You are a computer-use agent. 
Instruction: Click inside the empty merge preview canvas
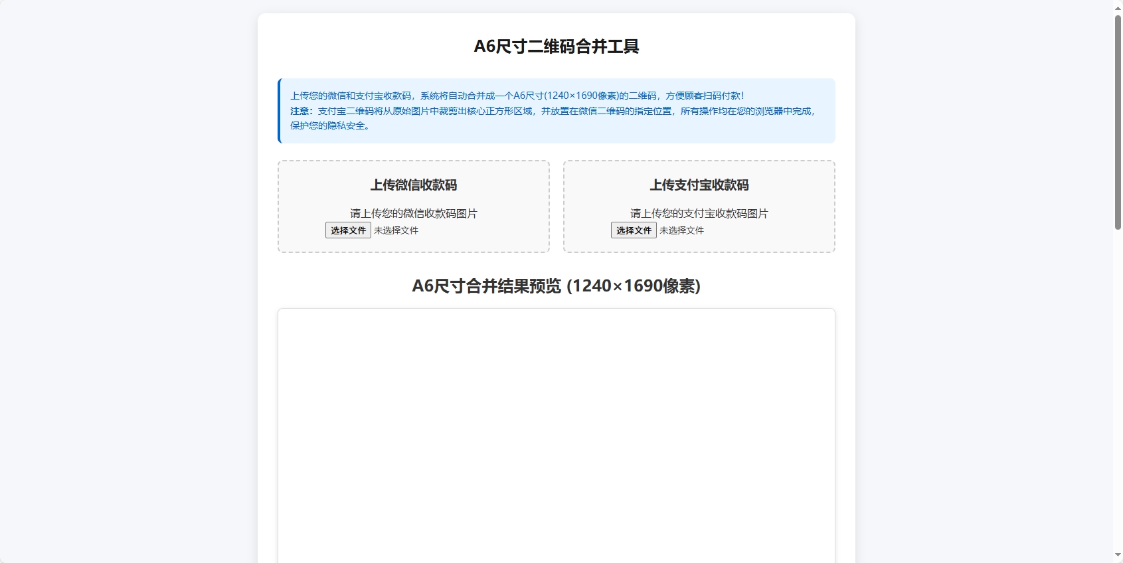(x=556, y=432)
